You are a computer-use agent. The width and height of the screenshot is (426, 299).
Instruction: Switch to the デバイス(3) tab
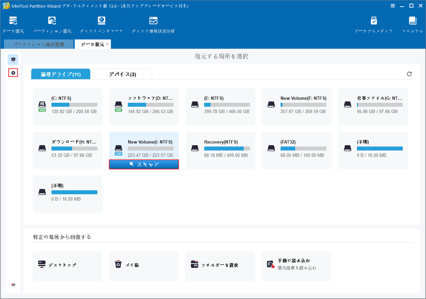[x=122, y=74]
